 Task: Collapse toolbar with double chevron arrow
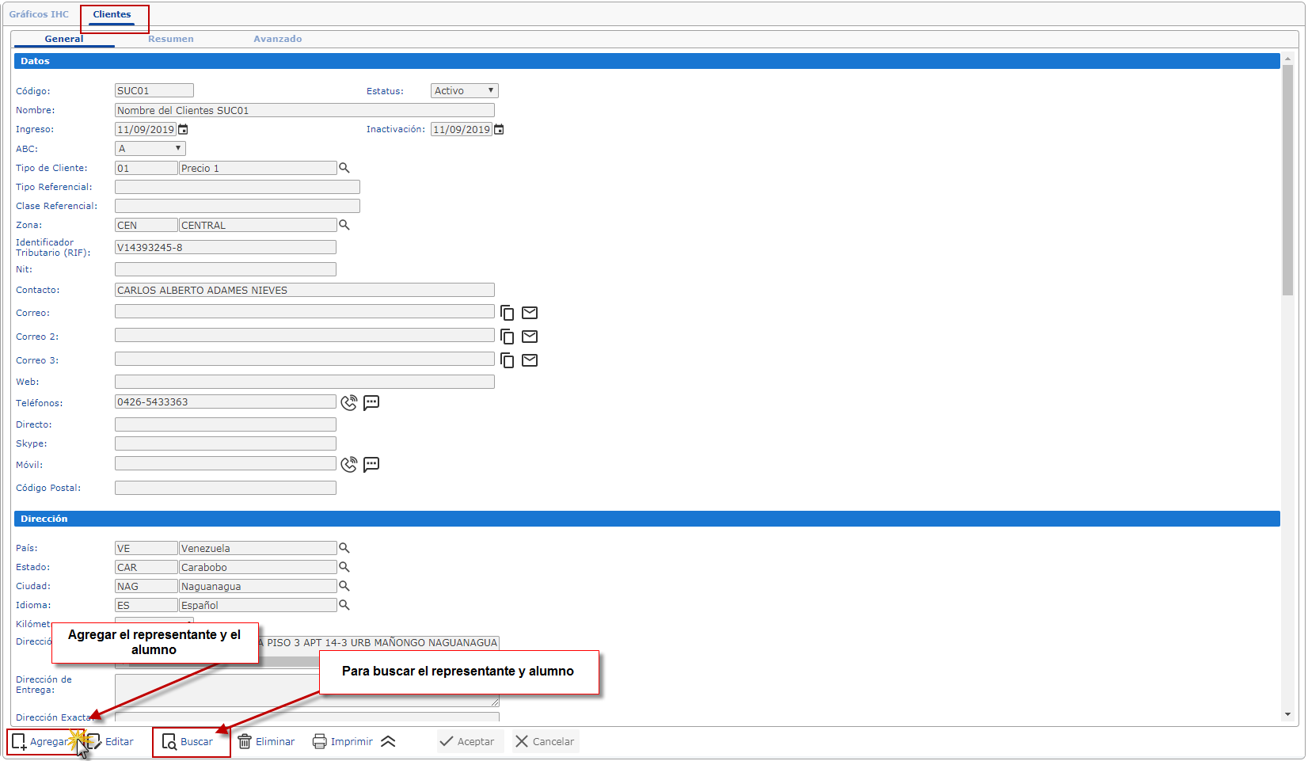pos(388,742)
